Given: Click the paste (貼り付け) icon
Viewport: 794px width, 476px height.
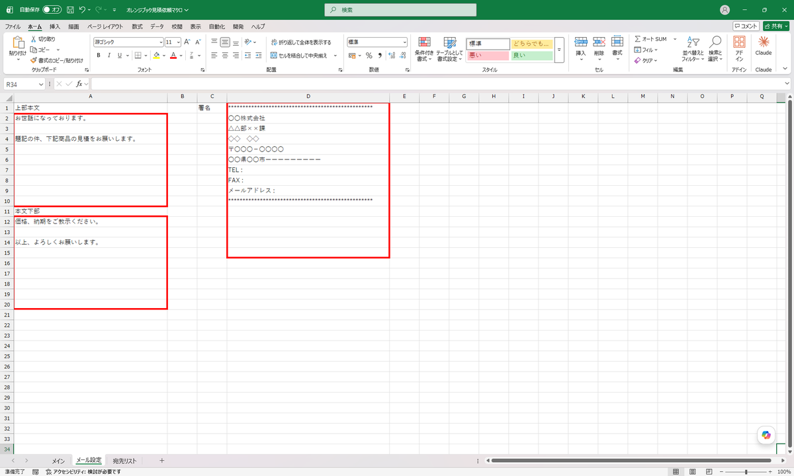Looking at the screenshot, I should [x=18, y=44].
